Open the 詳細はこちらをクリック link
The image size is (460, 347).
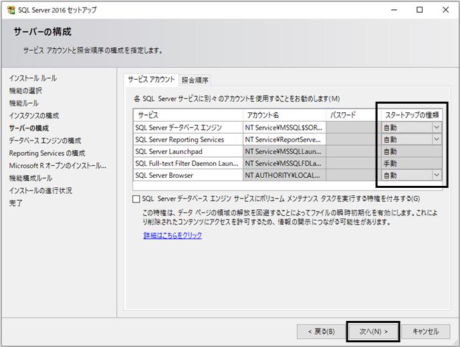pos(172,235)
